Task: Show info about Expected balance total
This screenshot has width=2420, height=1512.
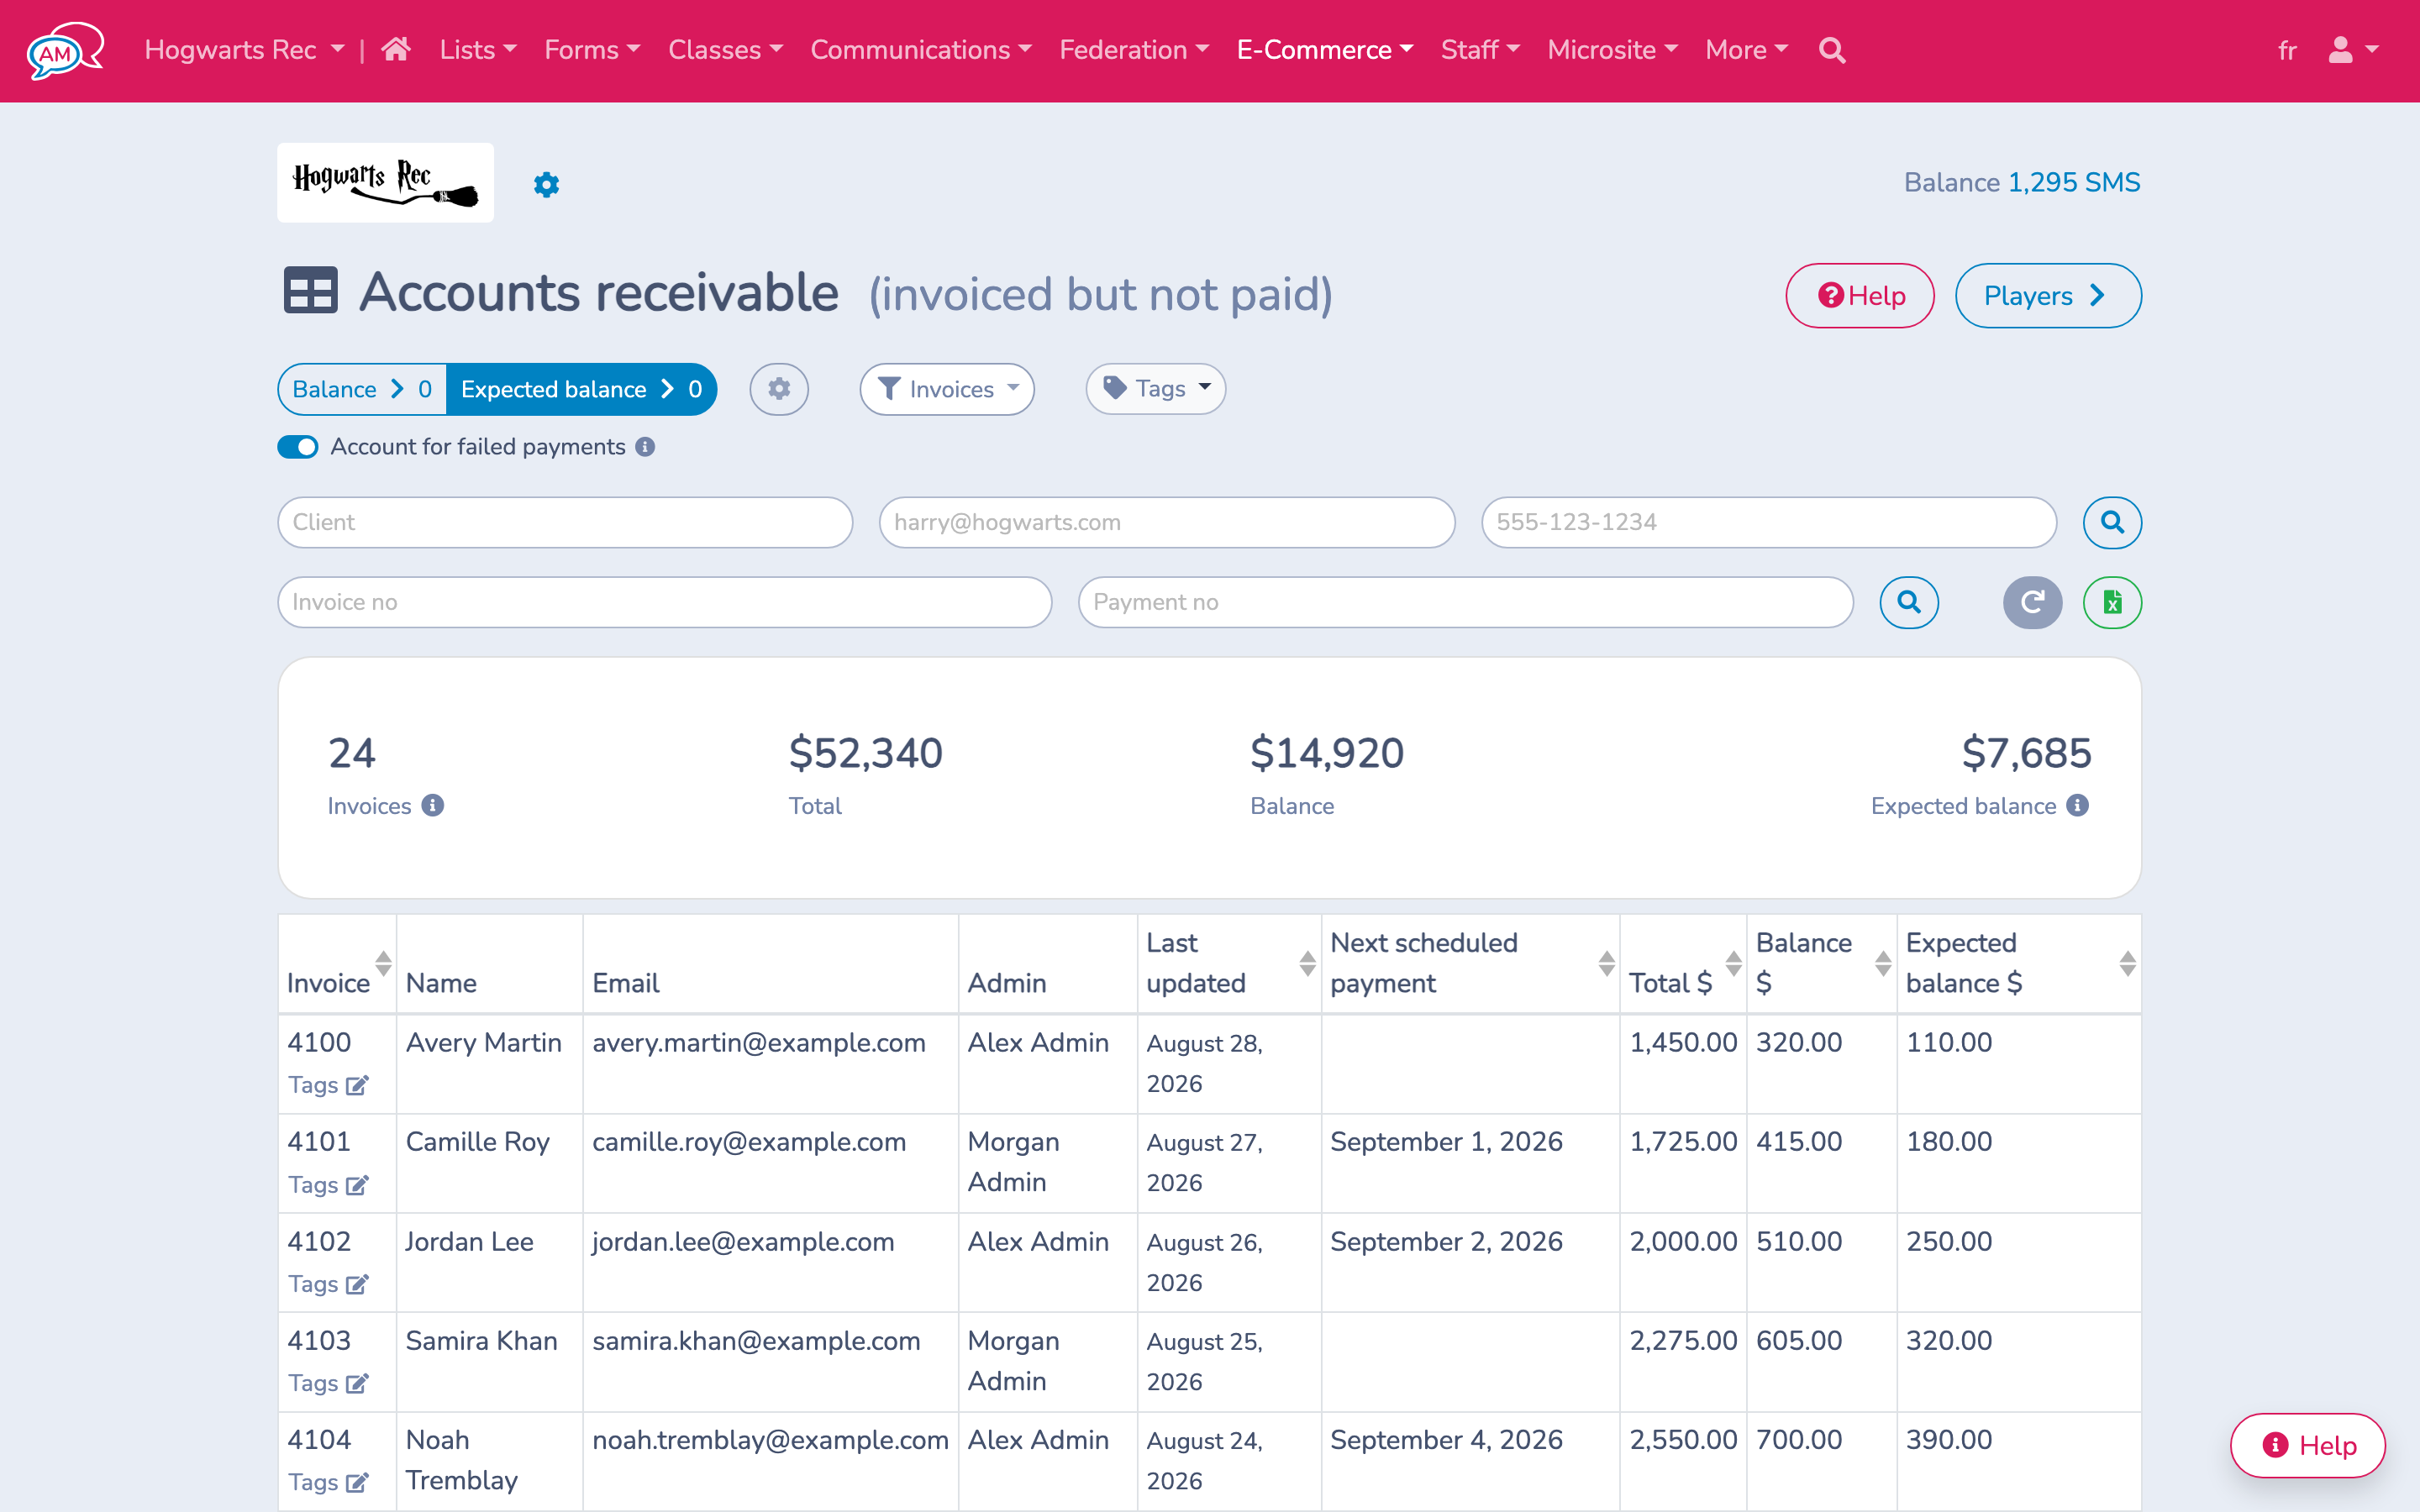Action: 2078,806
